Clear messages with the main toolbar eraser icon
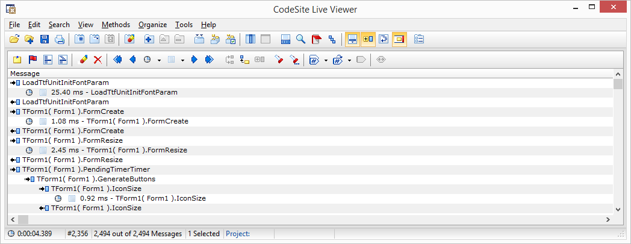The width and height of the screenshot is (631, 244). click(130, 39)
